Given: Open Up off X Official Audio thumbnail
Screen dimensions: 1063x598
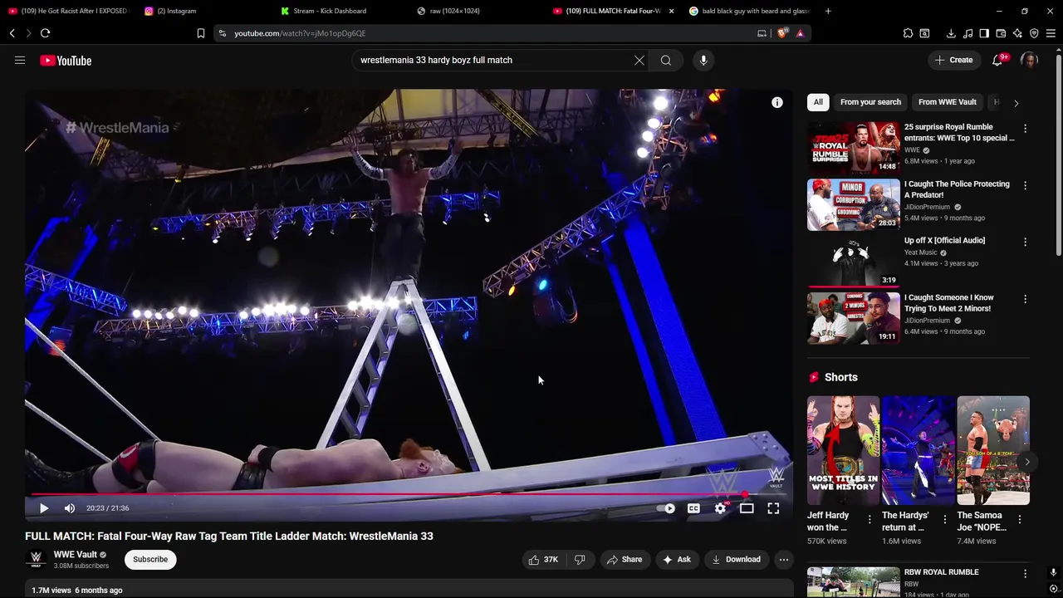Looking at the screenshot, I should point(853,261).
